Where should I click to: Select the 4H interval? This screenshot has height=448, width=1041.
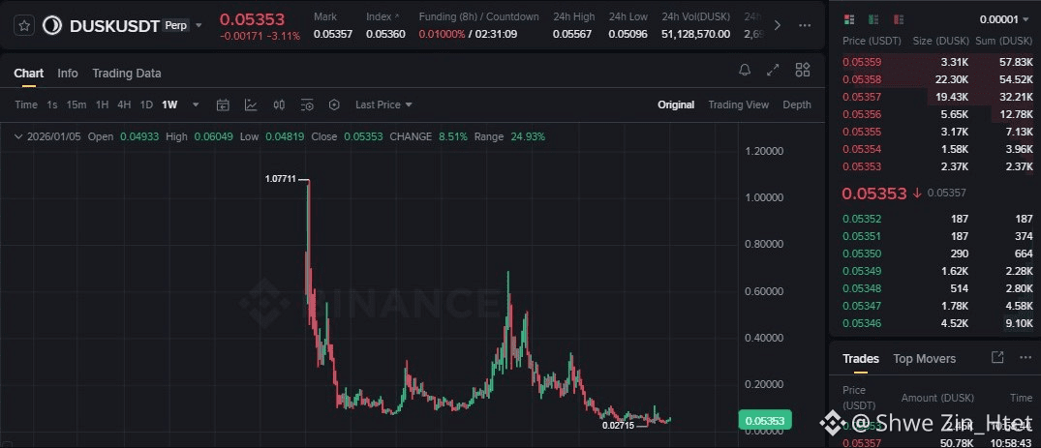point(124,105)
